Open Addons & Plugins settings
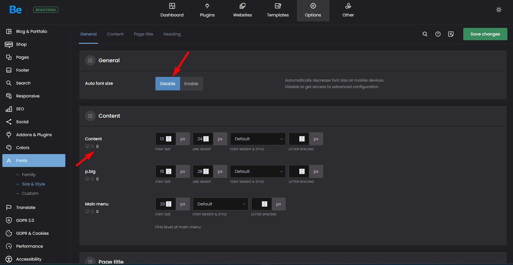Screen dimensions: 513x265 (x=34, y=135)
